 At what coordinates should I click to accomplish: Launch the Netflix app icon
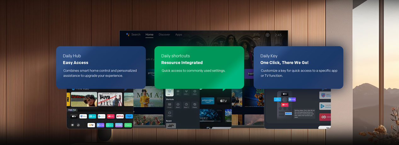(120, 116)
